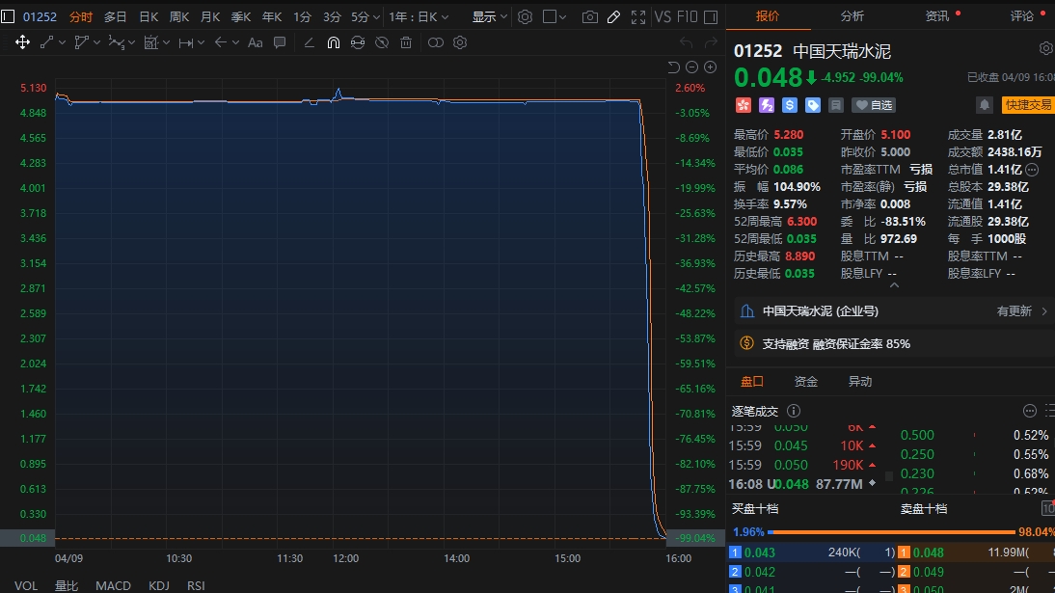Click the 快捷交易 quick trade button
Screen dimensions: 1055x593
[x=1028, y=105]
